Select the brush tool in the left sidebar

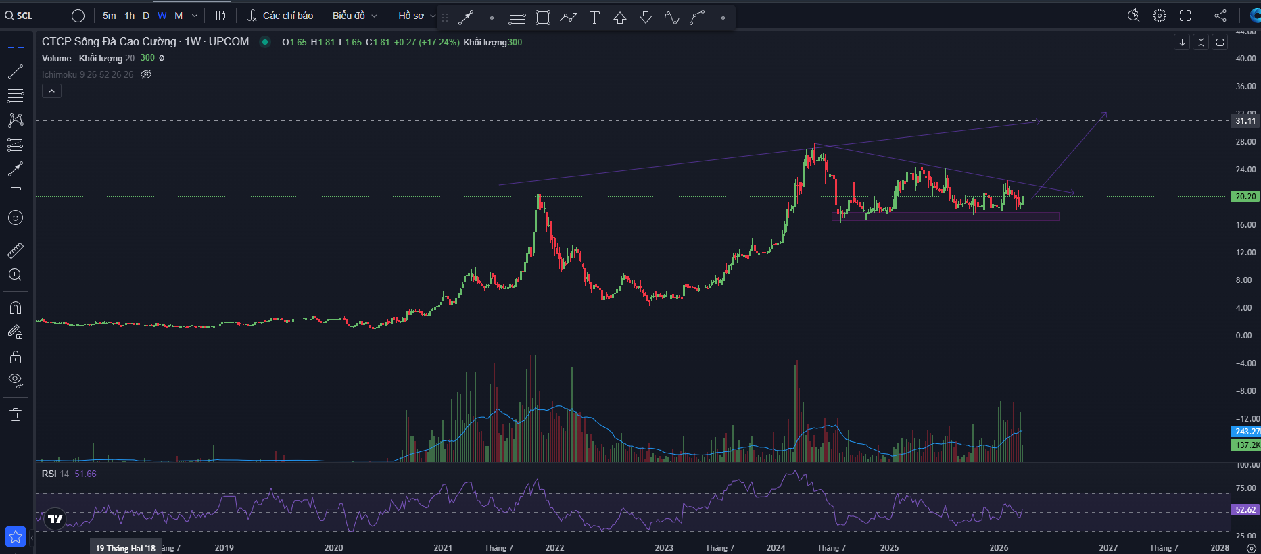(x=16, y=169)
